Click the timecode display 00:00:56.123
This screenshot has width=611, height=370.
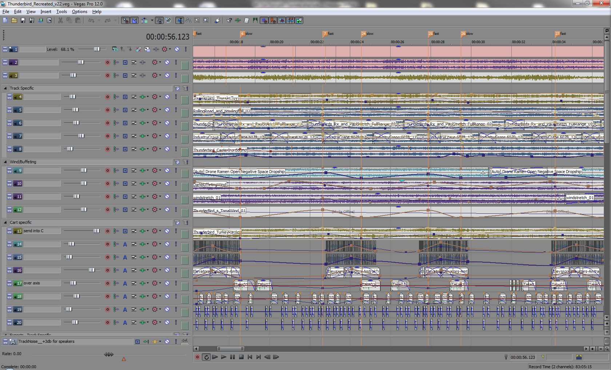[168, 37]
